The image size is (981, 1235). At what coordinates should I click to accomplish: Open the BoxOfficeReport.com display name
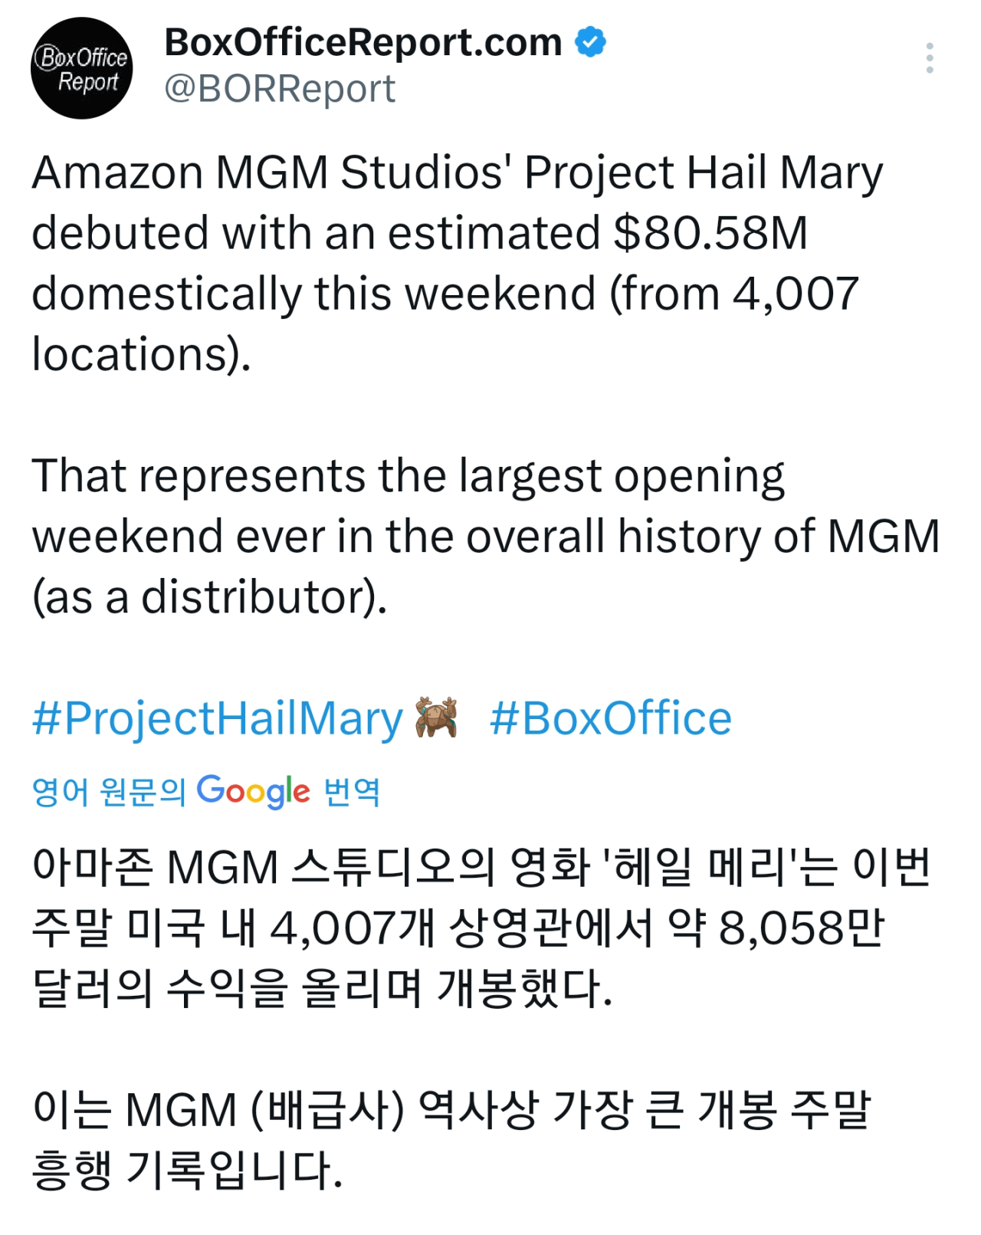pos(363,42)
